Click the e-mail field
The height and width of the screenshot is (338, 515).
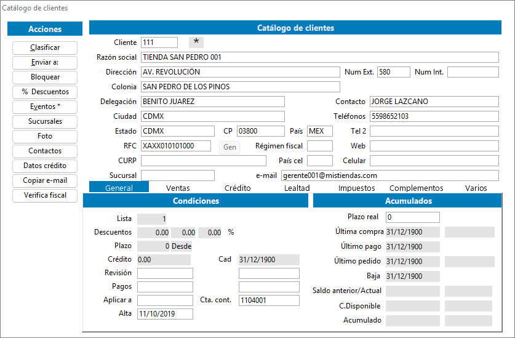390,175
